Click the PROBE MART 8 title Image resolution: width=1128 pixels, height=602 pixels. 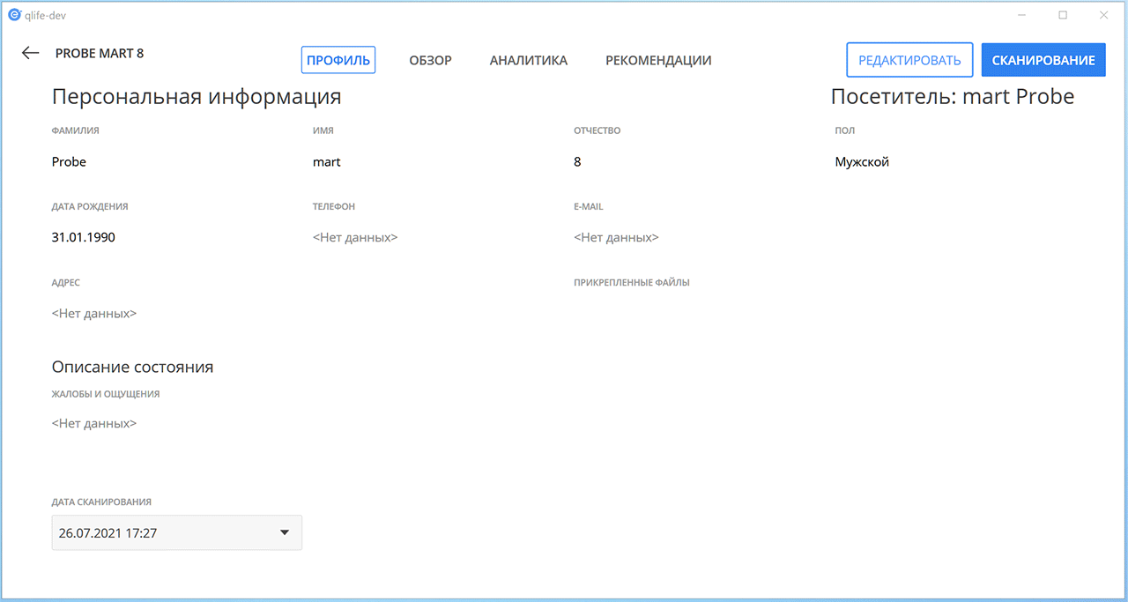pyautogui.click(x=100, y=53)
